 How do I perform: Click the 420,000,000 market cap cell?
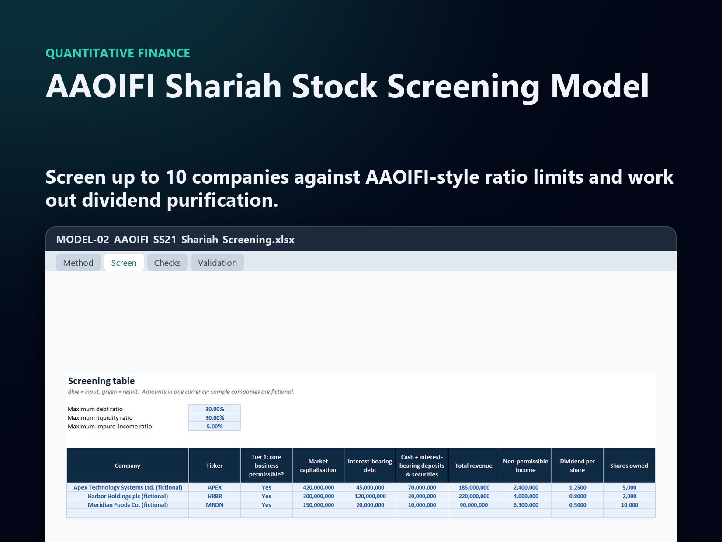(318, 487)
